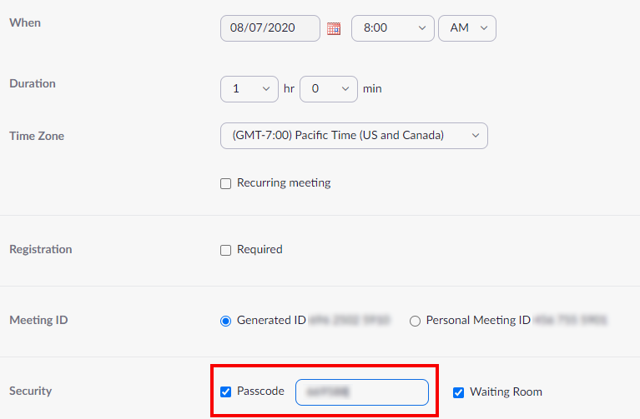Open the AM/PM selector dropdown
The image size is (640, 419).
point(466,28)
